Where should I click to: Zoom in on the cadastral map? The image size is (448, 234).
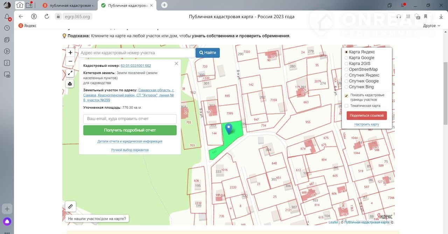(70, 53)
